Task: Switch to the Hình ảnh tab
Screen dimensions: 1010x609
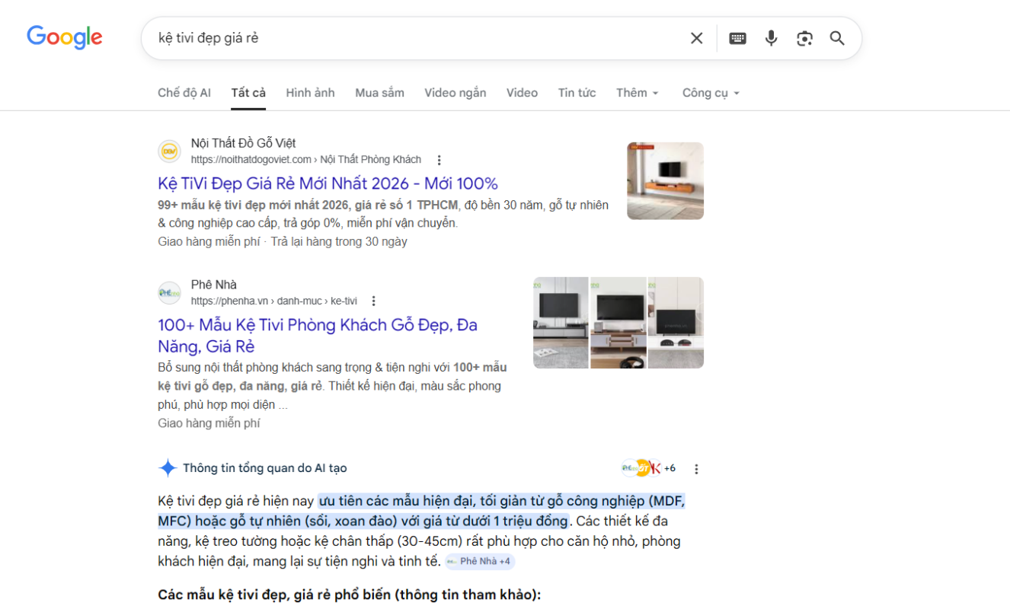Action: [310, 93]
